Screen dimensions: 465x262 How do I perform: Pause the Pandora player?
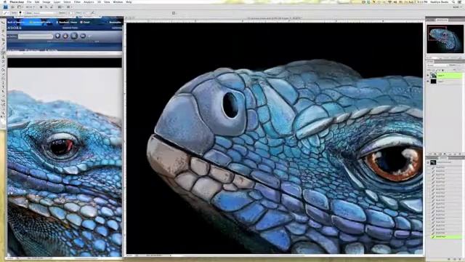pos(74,36)
